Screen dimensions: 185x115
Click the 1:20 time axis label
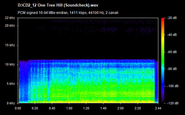[86, 108]
